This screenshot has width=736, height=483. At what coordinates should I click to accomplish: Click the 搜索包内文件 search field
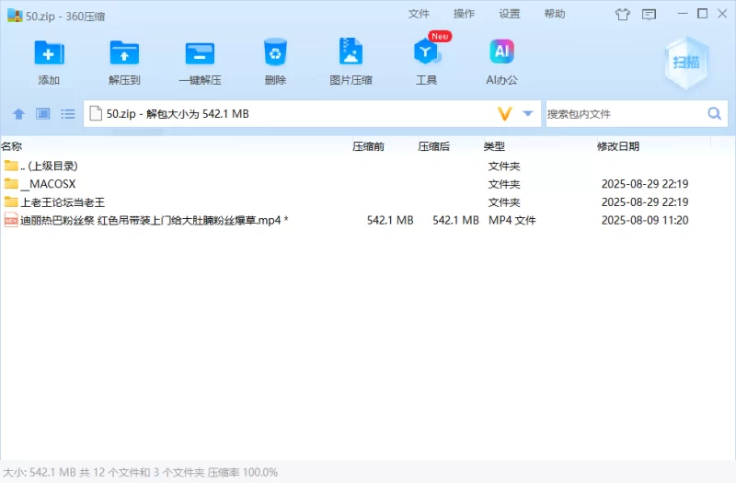(x=626, y=113)
